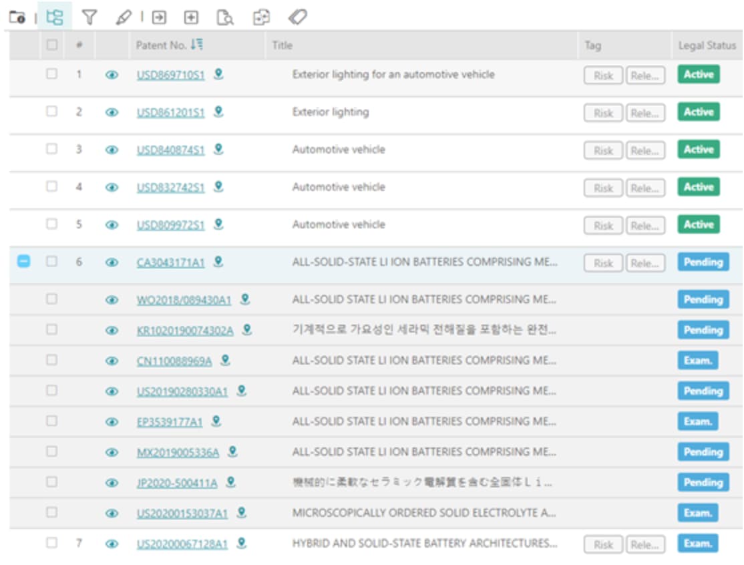Screen dimensions: 744x565
Task: Click the folder info icon in toolbar
Action: pos(17,17)
